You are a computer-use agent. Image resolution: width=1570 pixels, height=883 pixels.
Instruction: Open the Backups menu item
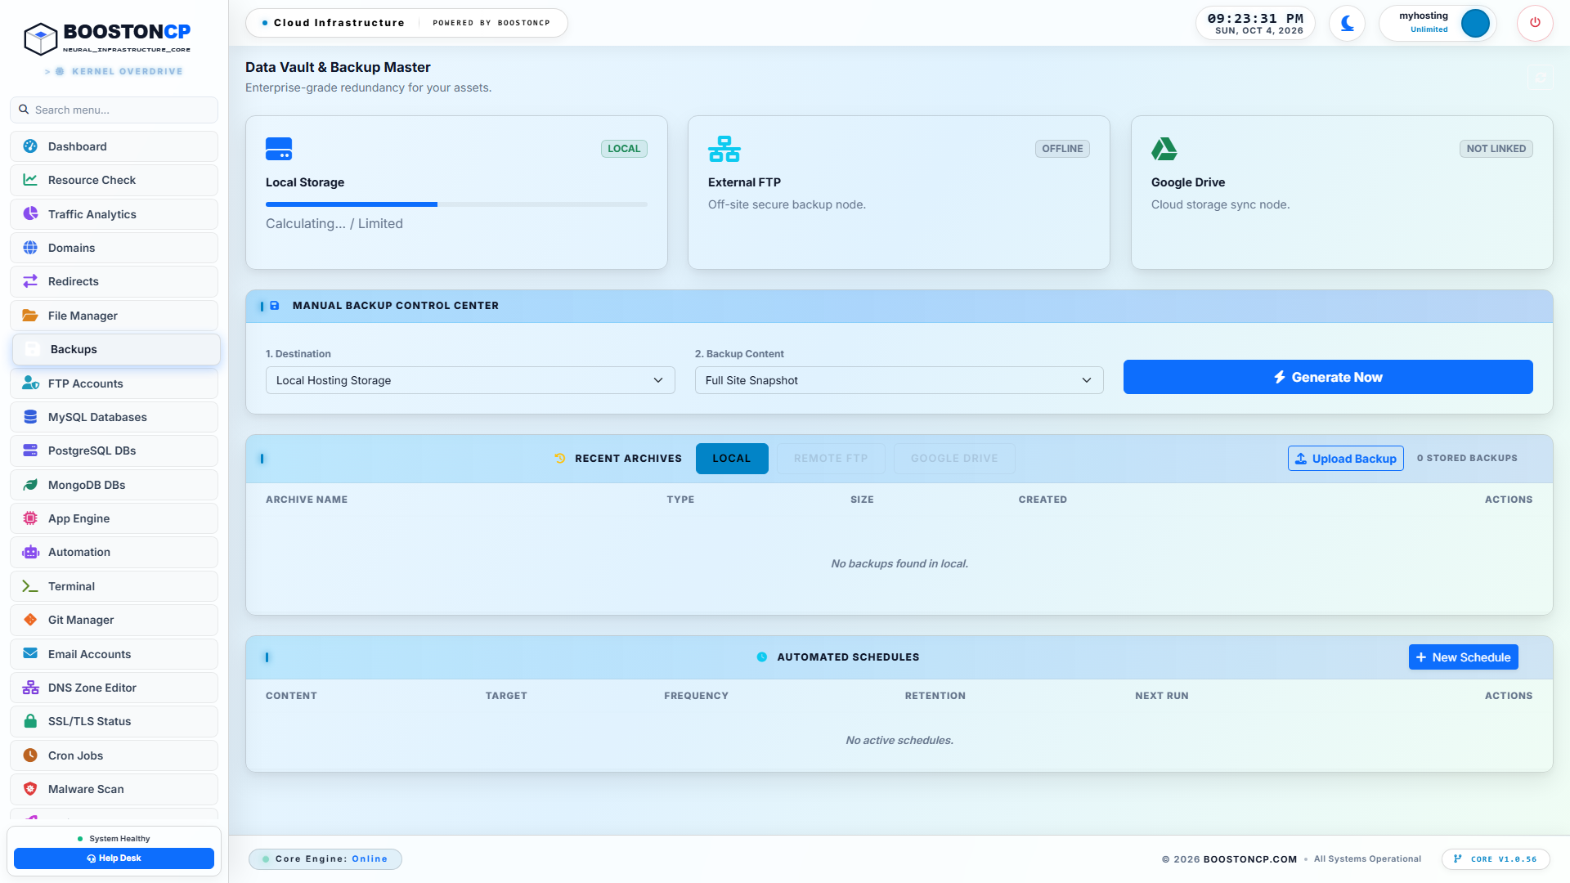tap(116, 349)
